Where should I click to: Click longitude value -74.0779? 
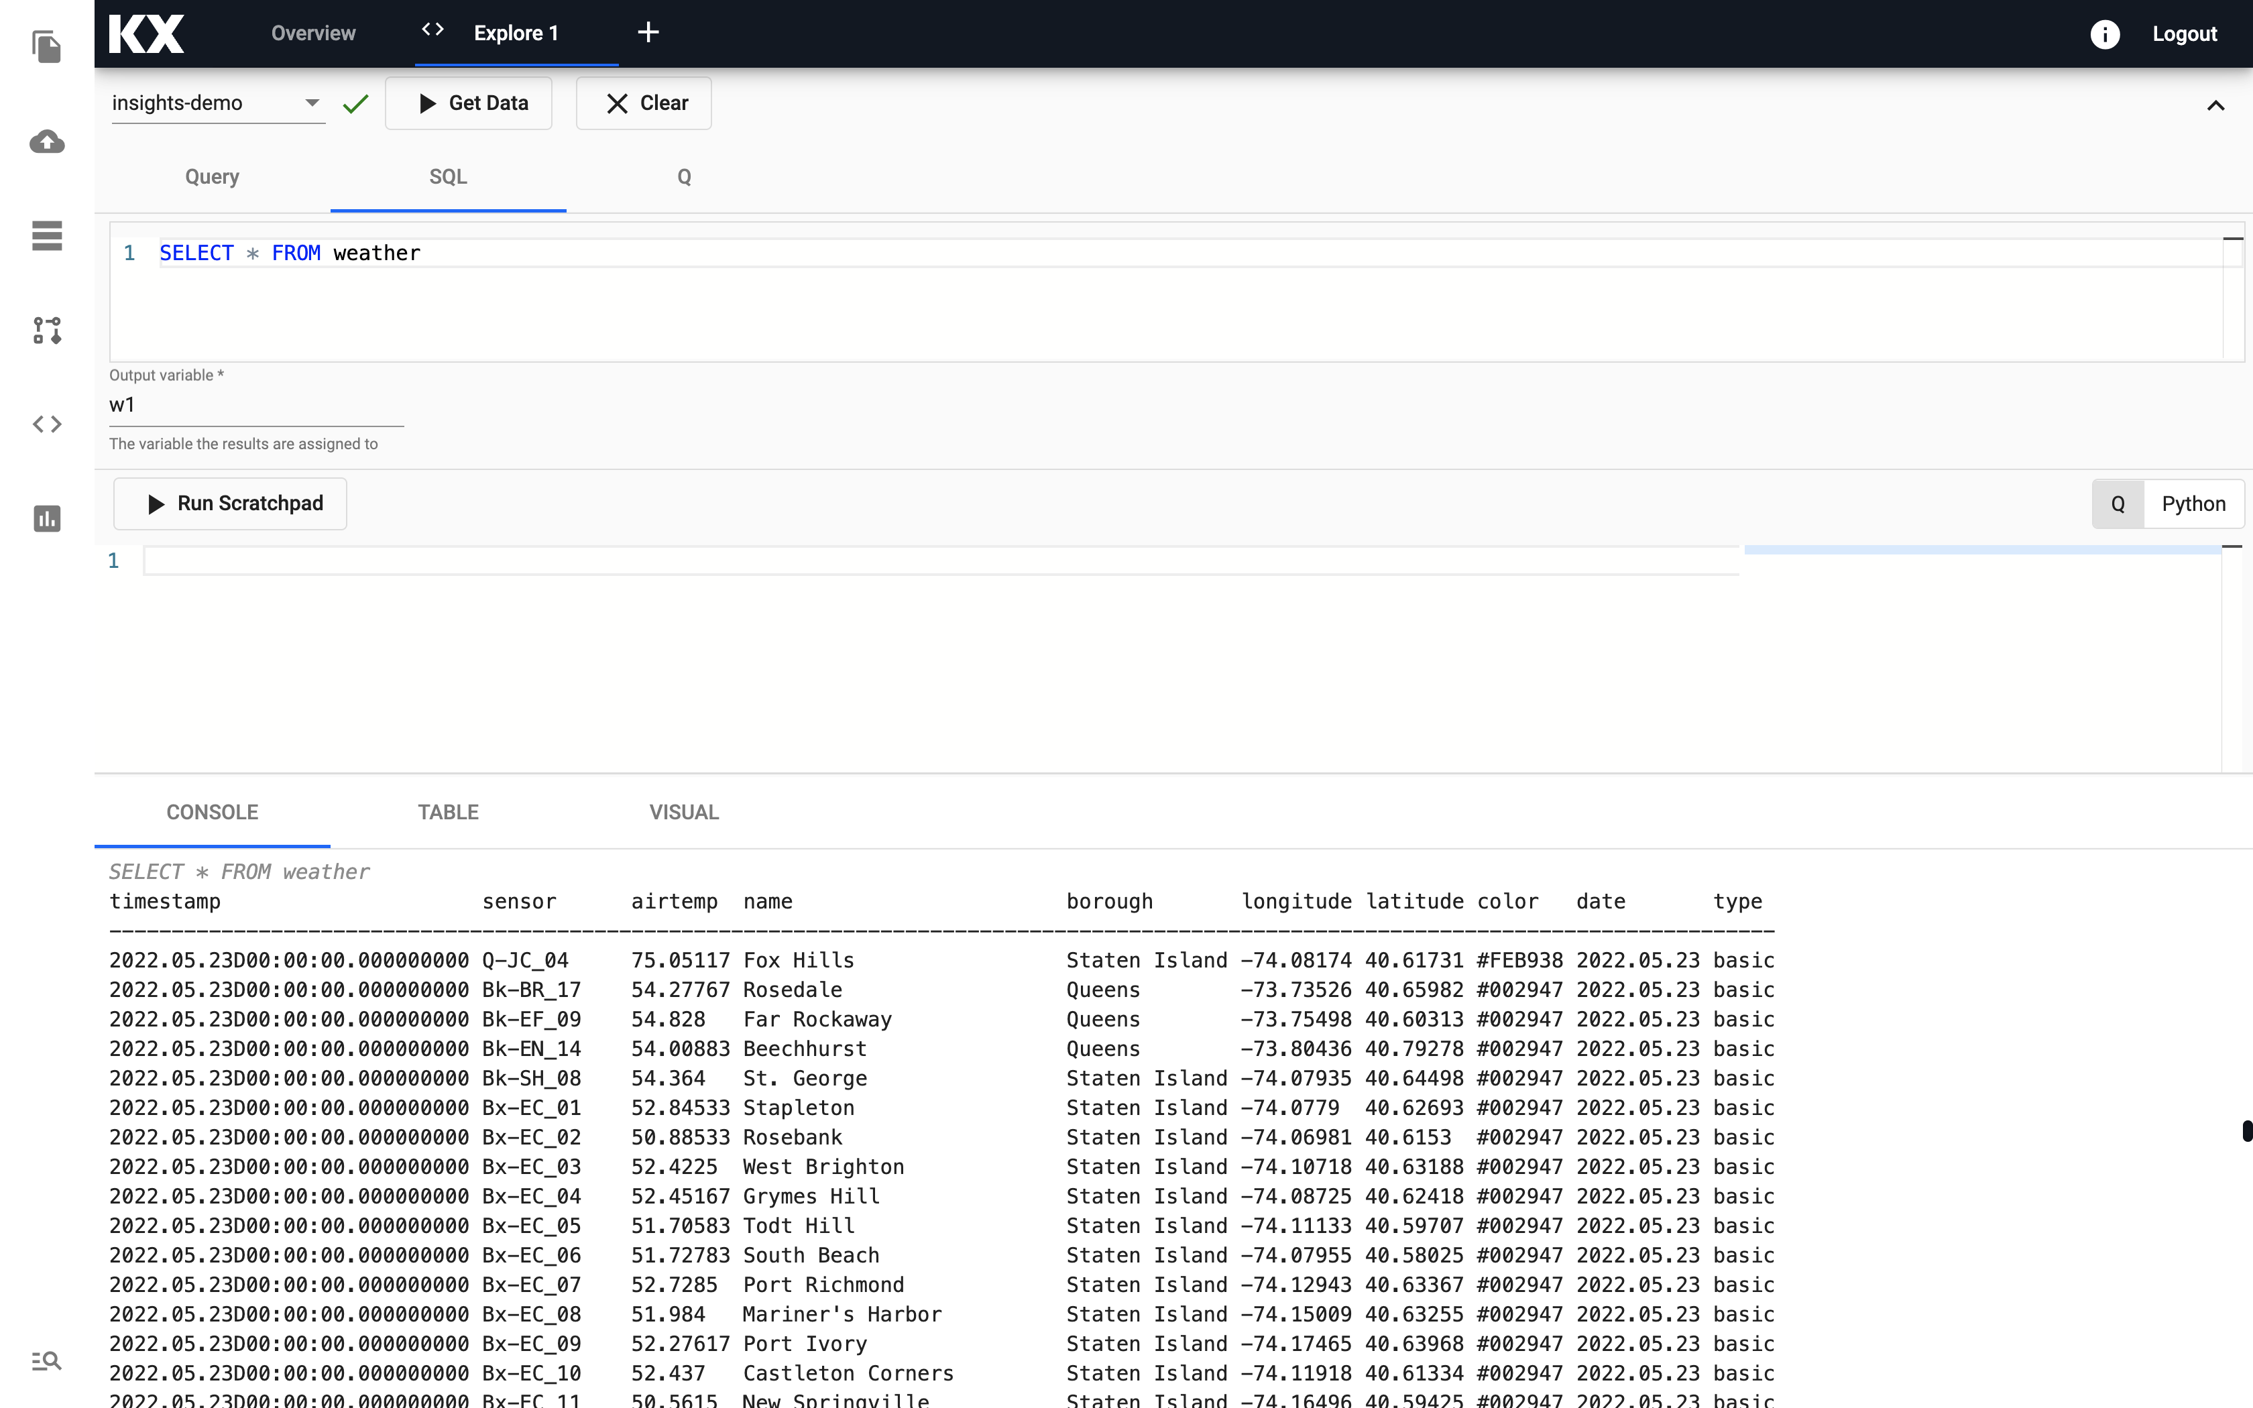click(1289, 1108)
